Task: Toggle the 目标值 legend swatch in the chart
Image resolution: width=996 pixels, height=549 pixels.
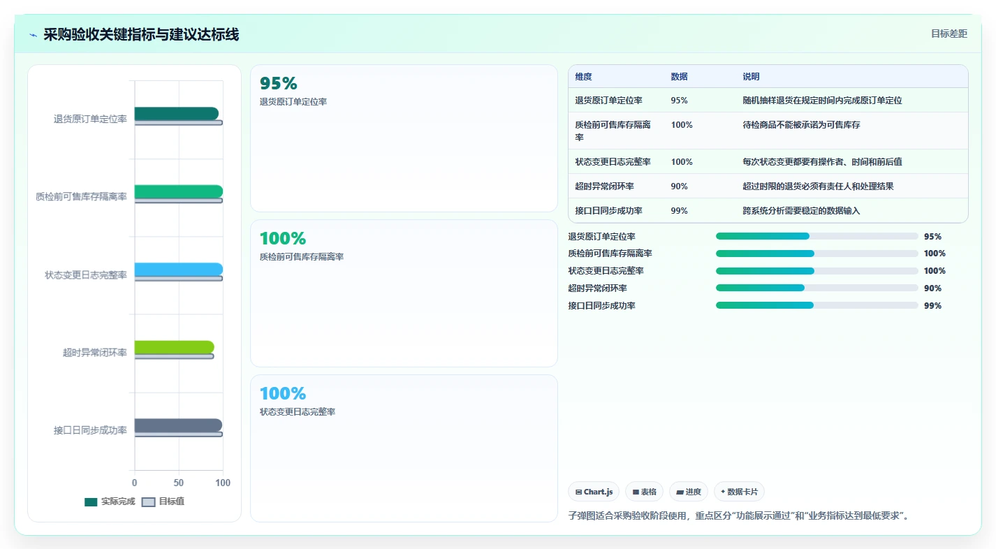Action: 148,502
